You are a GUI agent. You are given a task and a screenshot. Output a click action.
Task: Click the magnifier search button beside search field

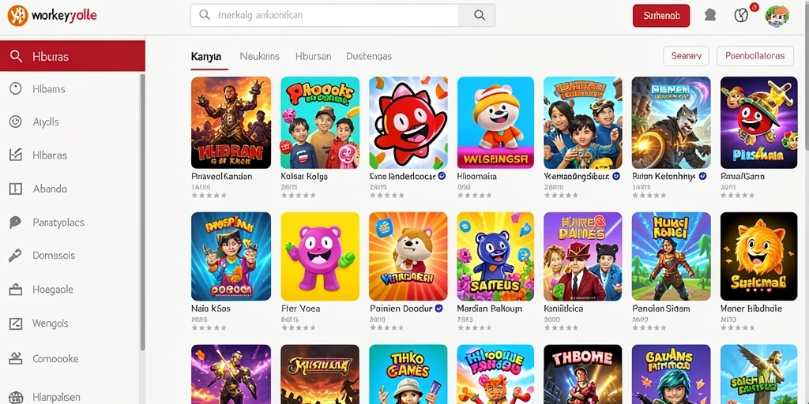coord(480,16)
